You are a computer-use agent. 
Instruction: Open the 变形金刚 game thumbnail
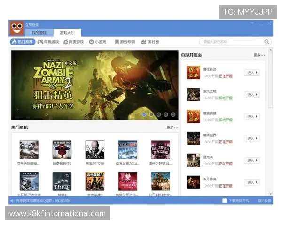click(29, 150)
